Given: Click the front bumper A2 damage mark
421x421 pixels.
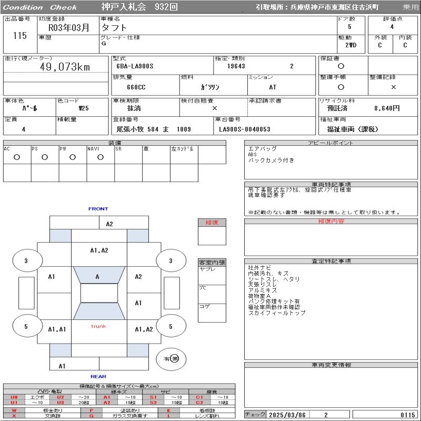Looking at the screenshot, I should pyautogui.click(x=109, y=224).
